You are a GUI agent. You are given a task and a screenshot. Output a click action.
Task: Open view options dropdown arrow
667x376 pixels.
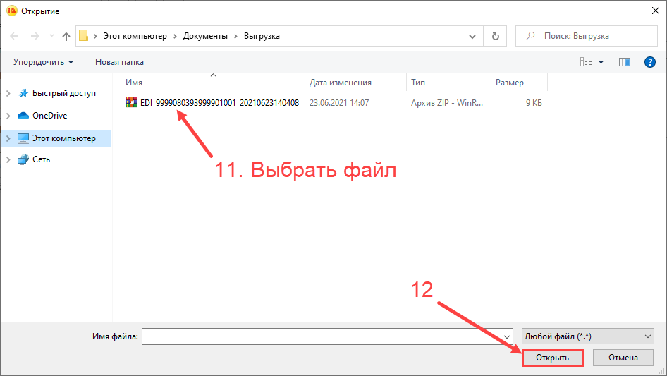(601, 62)
